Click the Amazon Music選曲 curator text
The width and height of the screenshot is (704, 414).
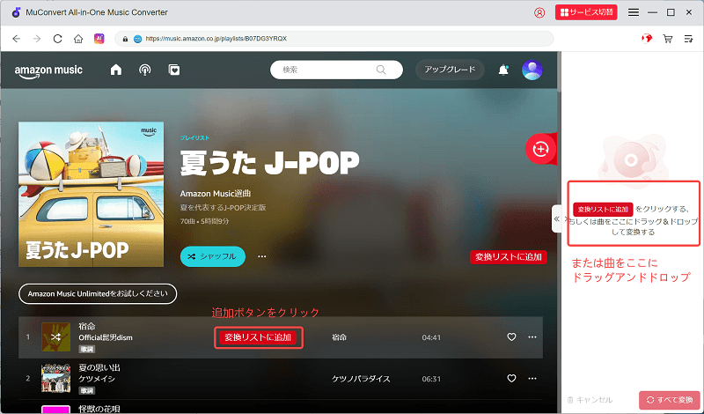[216, 194]
